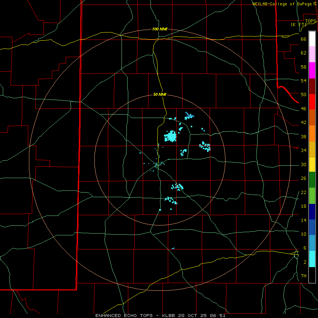
Task: Click the bright red legend swatch
Action: [x=312, y=102]
